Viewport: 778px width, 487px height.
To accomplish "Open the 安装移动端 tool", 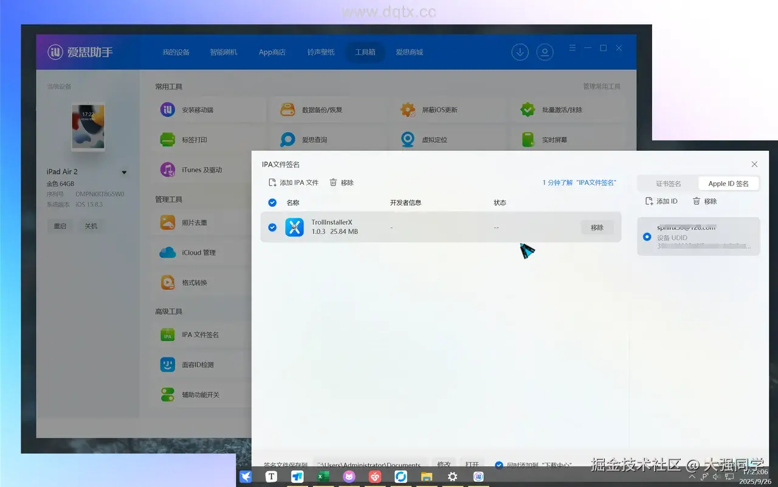I will coord(210,109).
